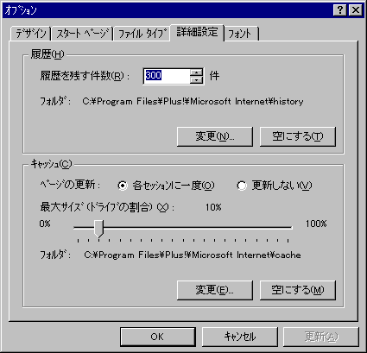Open the フォント tab

pos(241,34)
